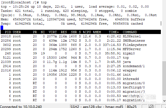Screen dimensions: 166x108
Task: Select the 2077m virtual memory value
Action: pyautogui.click(x=52, y=36)
